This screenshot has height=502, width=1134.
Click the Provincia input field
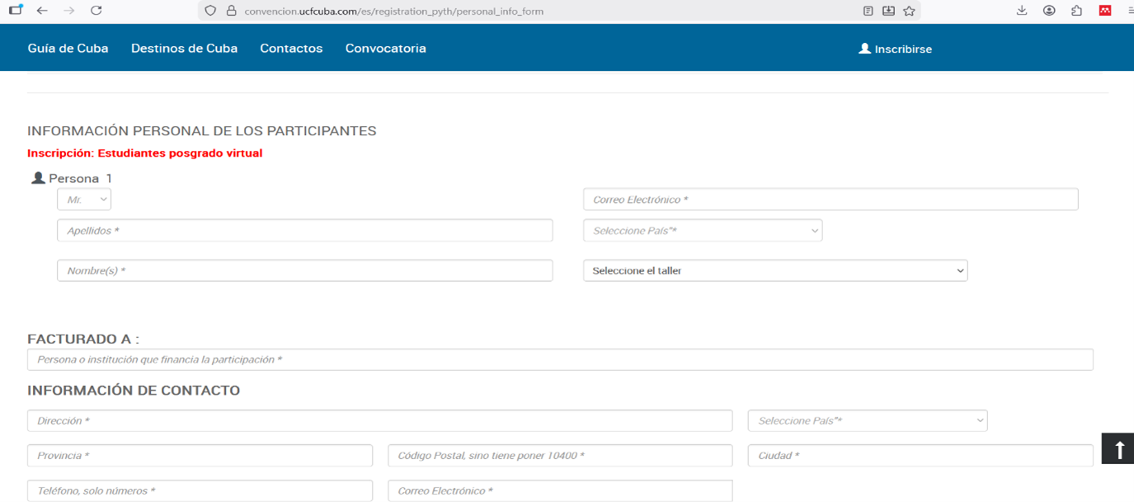click(200, 456)
